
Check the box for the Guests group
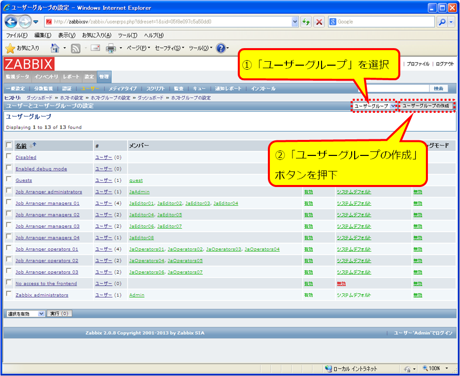[x=9, y=179]
